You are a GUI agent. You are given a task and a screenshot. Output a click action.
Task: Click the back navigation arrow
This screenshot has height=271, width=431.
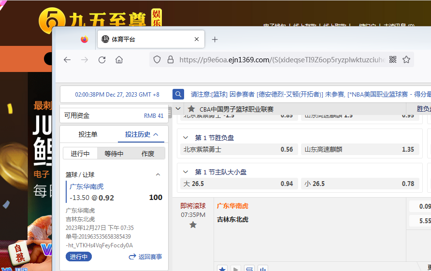pyautogui.click(x=67, y=60)
